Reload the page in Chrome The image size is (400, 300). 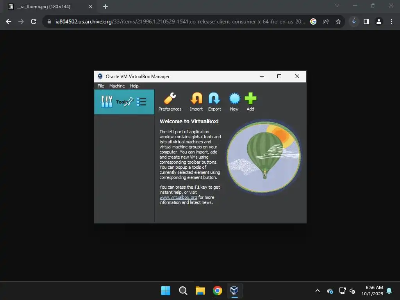click(x=34, y=22)
